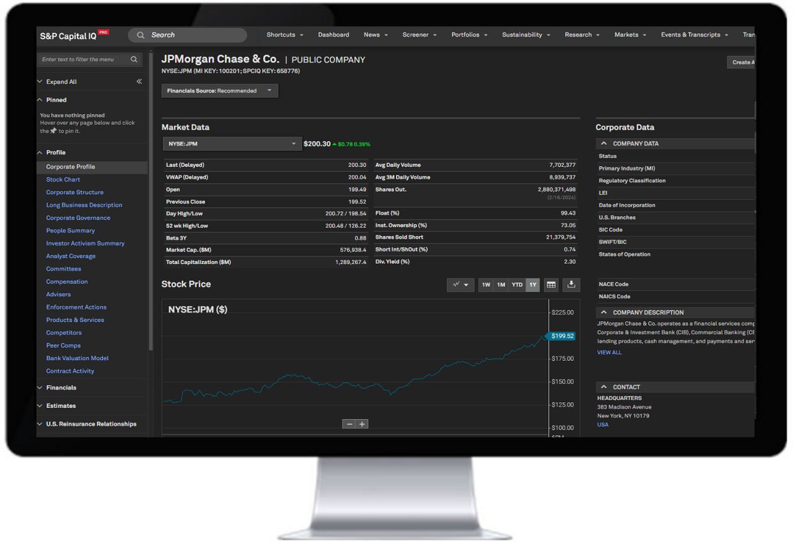The height and width of the screenshot is (548, 793).
Task: Open Advisers page
Action: point(58,294)
